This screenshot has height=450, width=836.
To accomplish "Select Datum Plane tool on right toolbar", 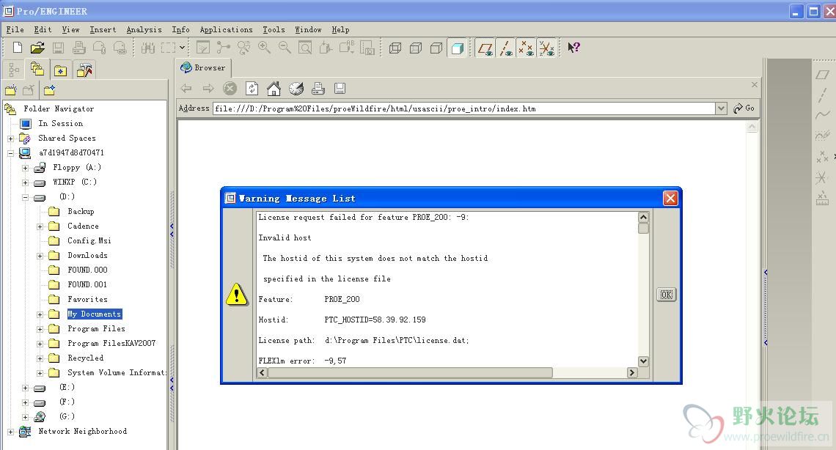I will [x=822, y=75].
